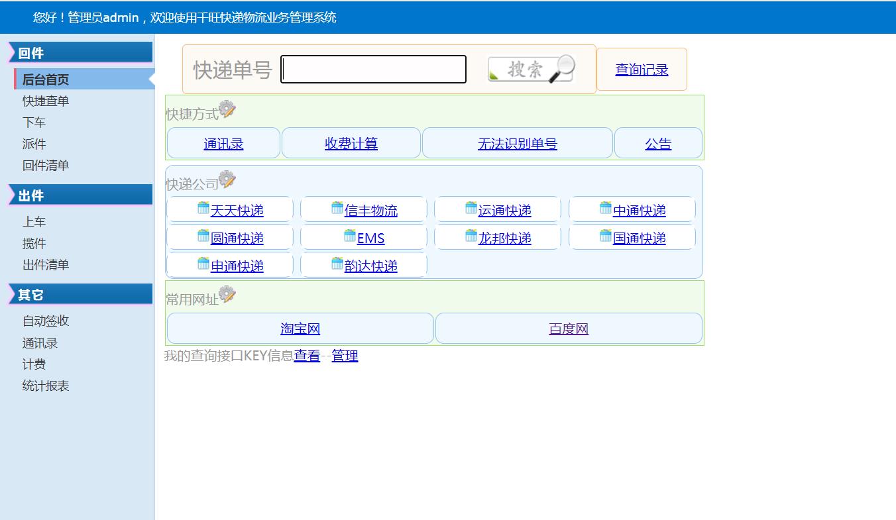This screenshot has width=896, height=520.
Task: Select 回件清单 in the sidebar
Action: [46, 166]
